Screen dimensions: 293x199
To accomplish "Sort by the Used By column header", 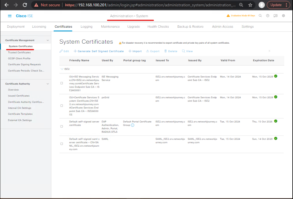I will click(x=107, y=61).
